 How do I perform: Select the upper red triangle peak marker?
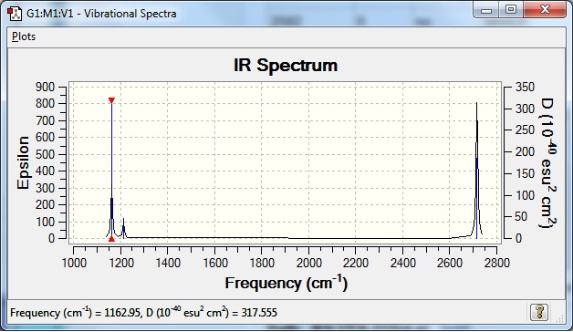(x=112, y=100)
